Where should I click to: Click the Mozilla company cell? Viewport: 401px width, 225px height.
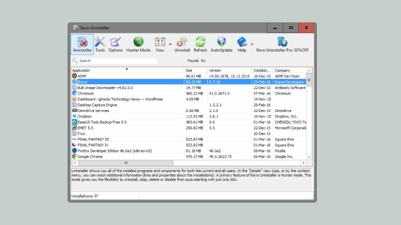point(280,151)
